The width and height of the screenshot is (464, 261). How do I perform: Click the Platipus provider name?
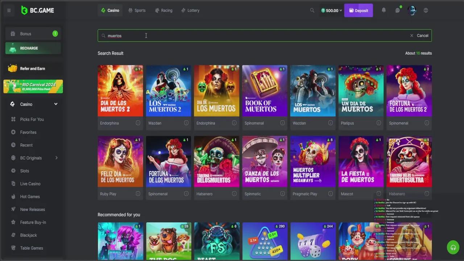pos(347,123)
